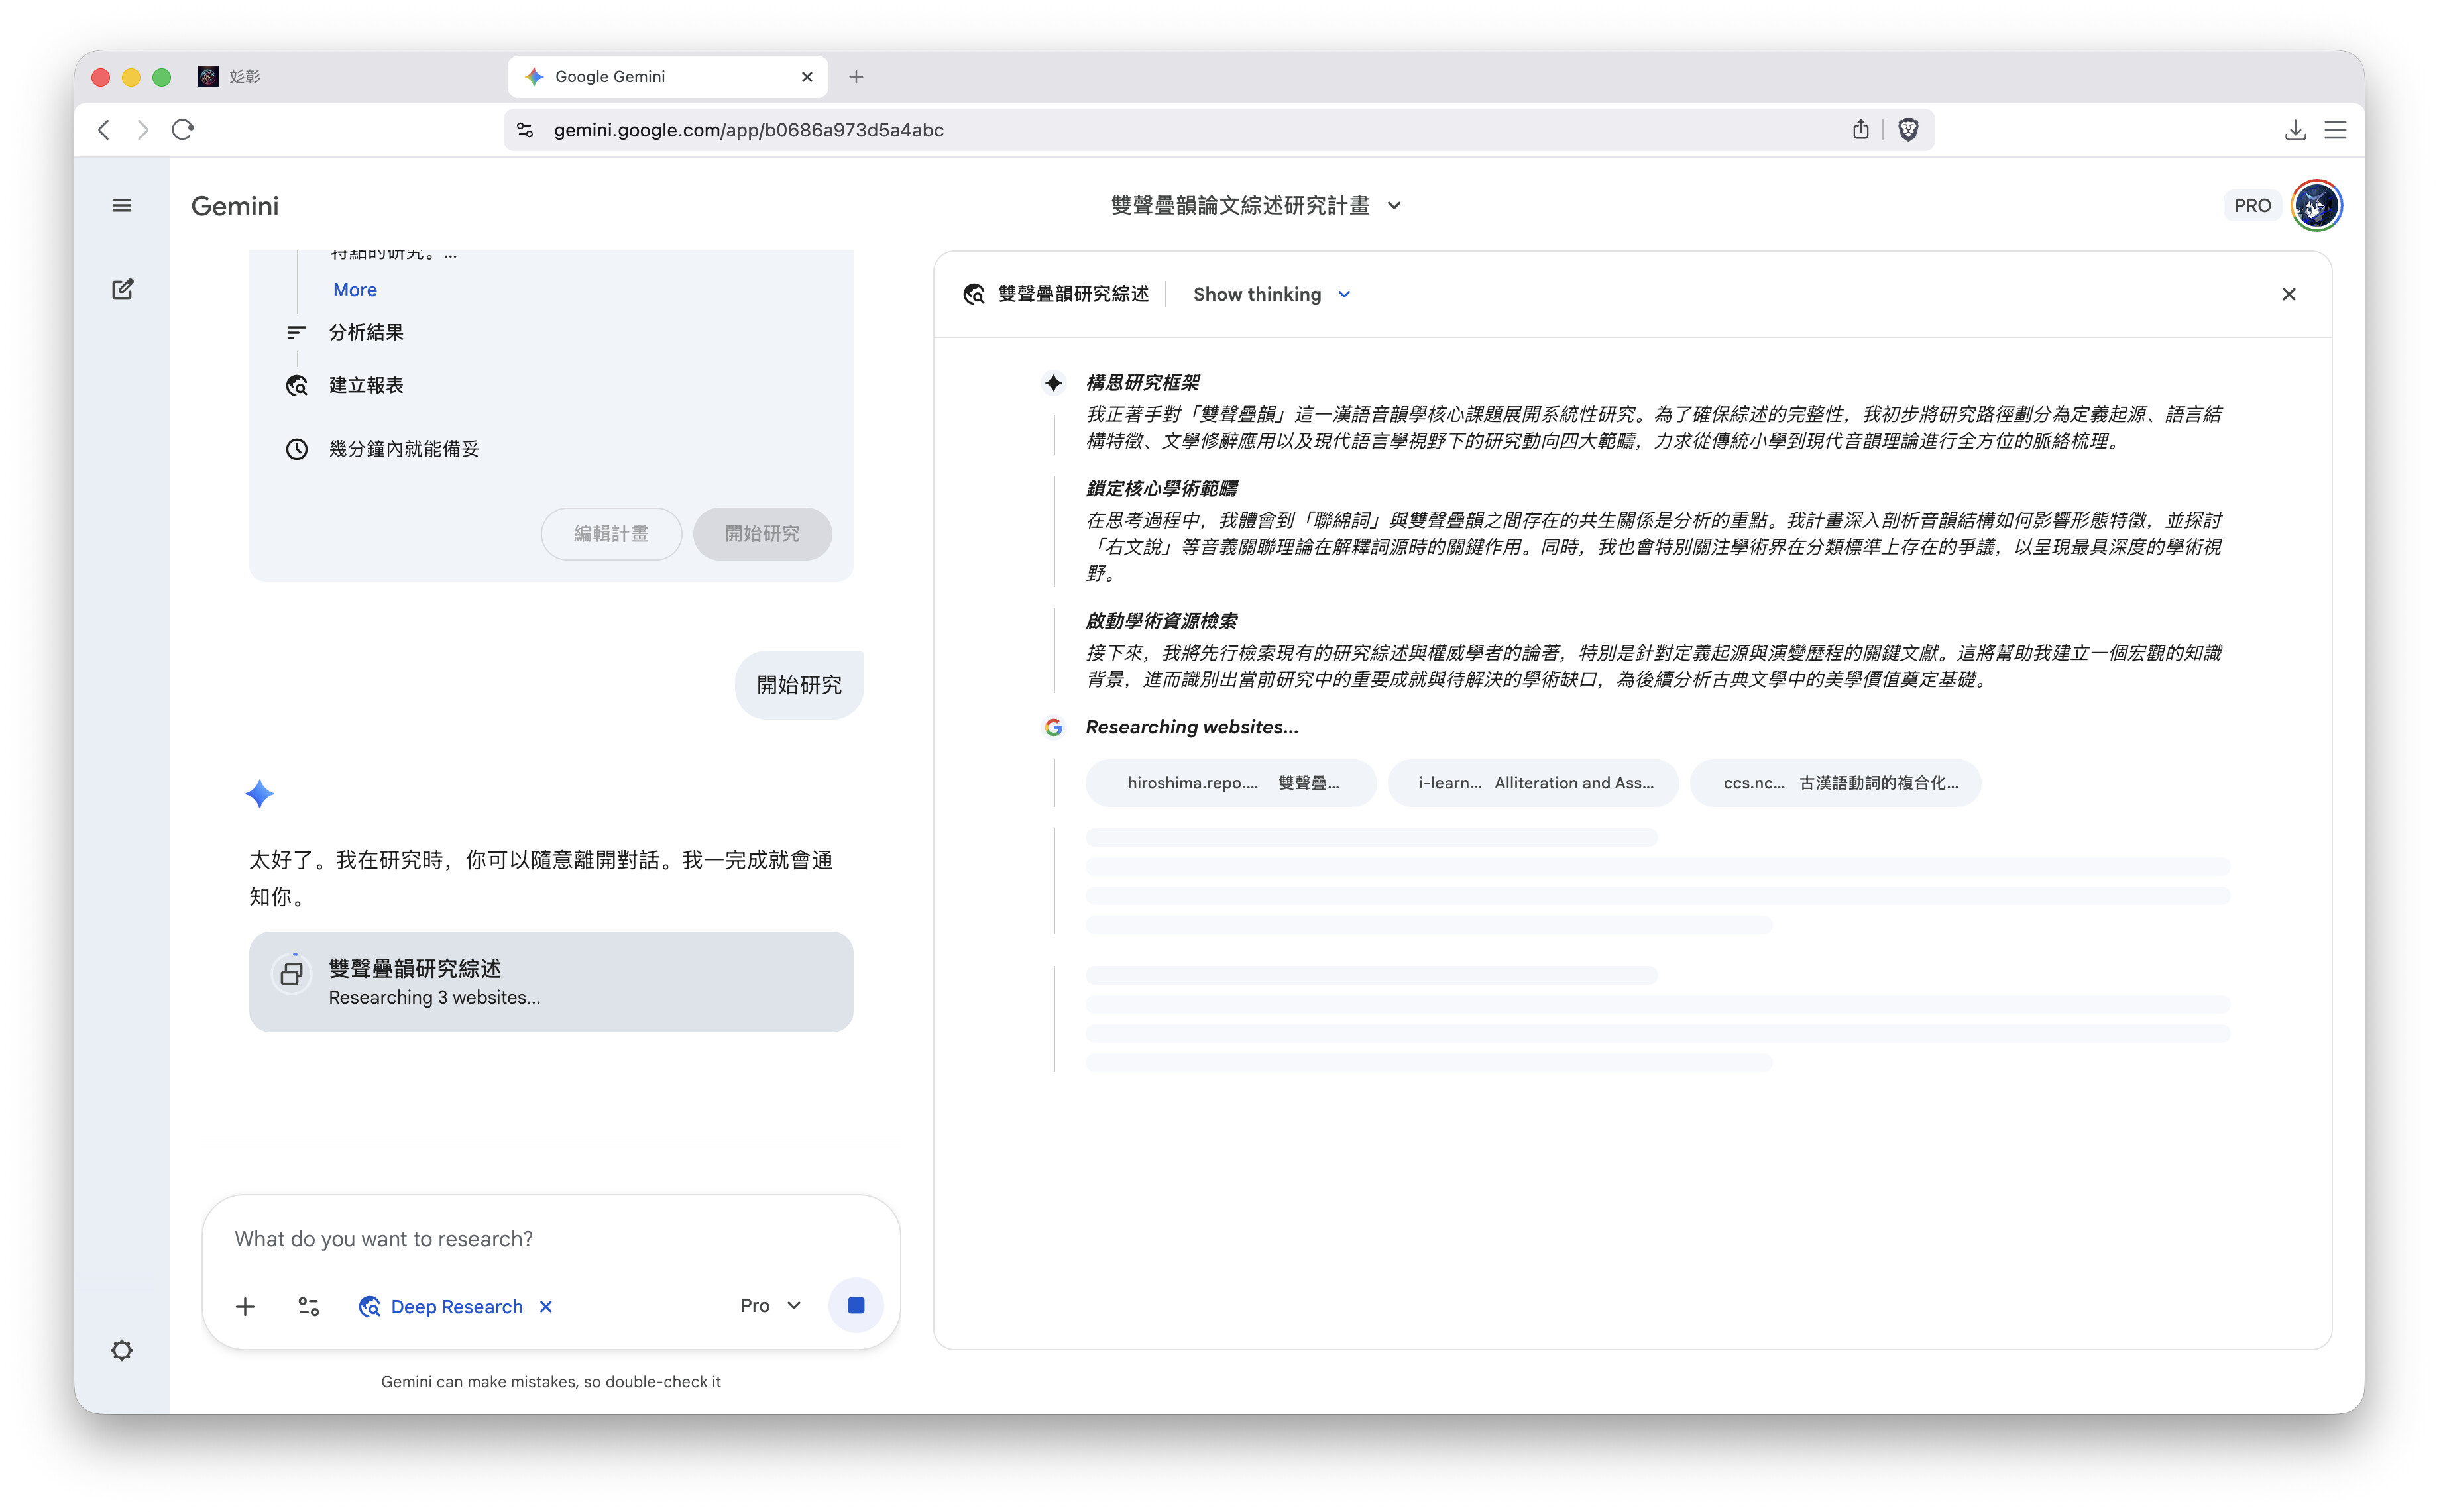Close the research panel with X

pos(2289,294)
